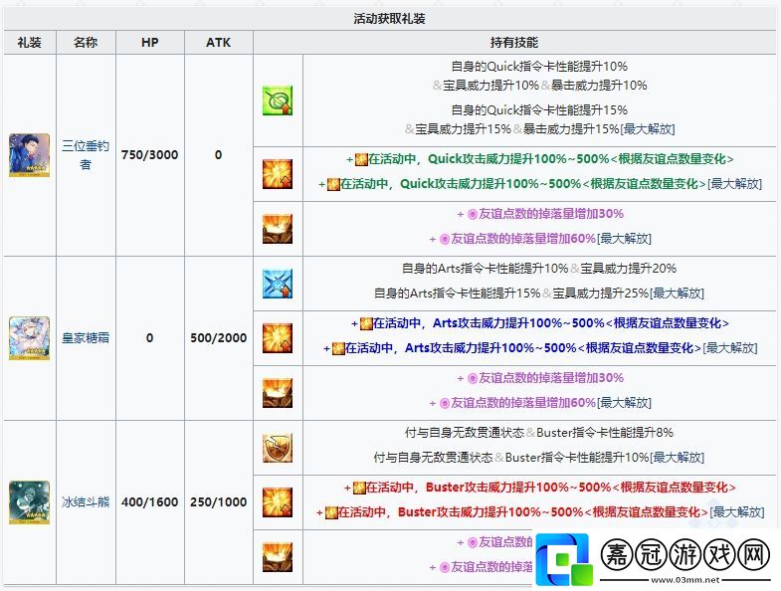Click text 自身的Quick指令卡性能提升15%
Screen dimensions: 781x591
[539, 110]
